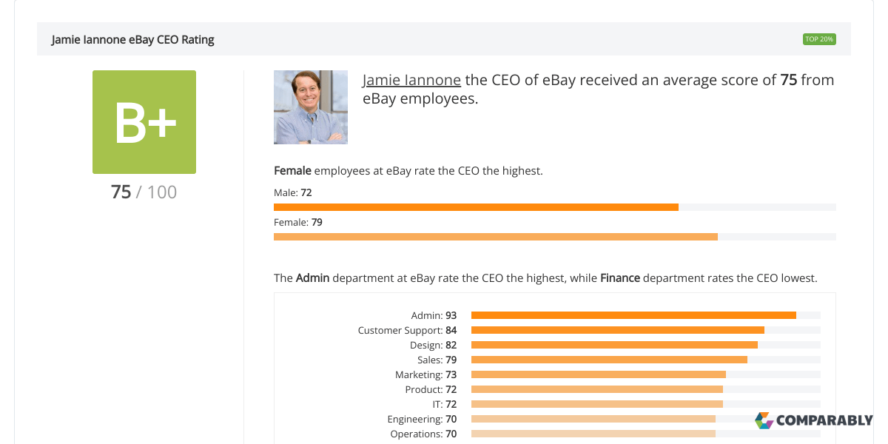Click the TOP 20% badge
Image resolution: width=888 pixels, height=444 pixels.
point(819,39)
